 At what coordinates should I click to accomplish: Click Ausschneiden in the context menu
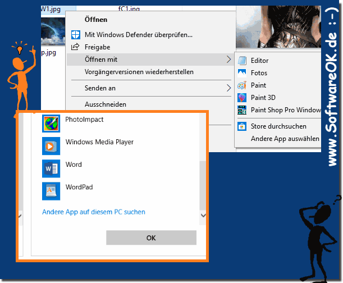106,104
